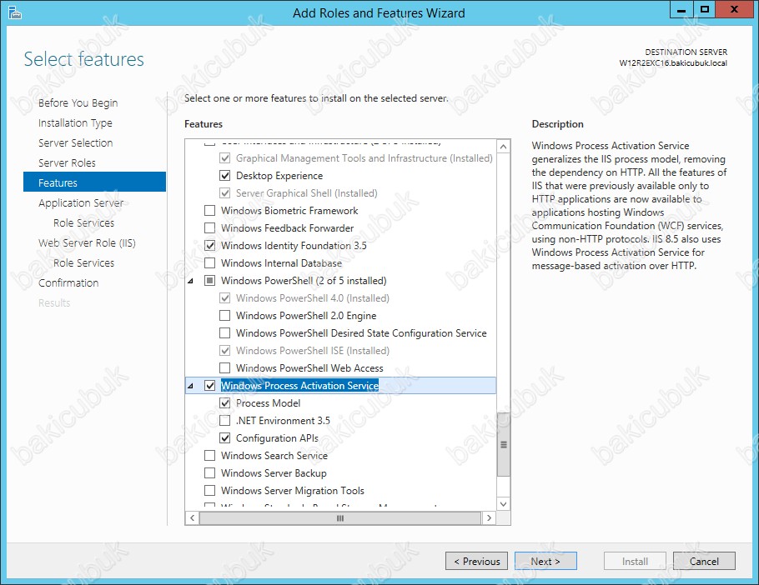The image size is (759, 585).
Task: Toggle the Windows PowerShell parent checkbox
Action: point(209,280)
